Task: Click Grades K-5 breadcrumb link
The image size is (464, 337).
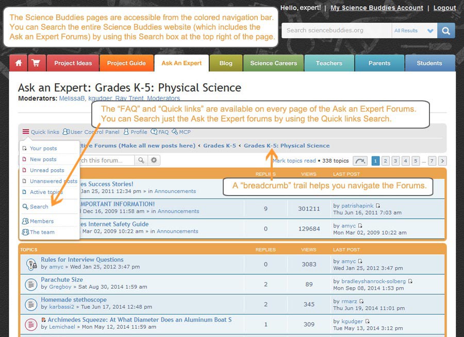Action: [220, 146]
